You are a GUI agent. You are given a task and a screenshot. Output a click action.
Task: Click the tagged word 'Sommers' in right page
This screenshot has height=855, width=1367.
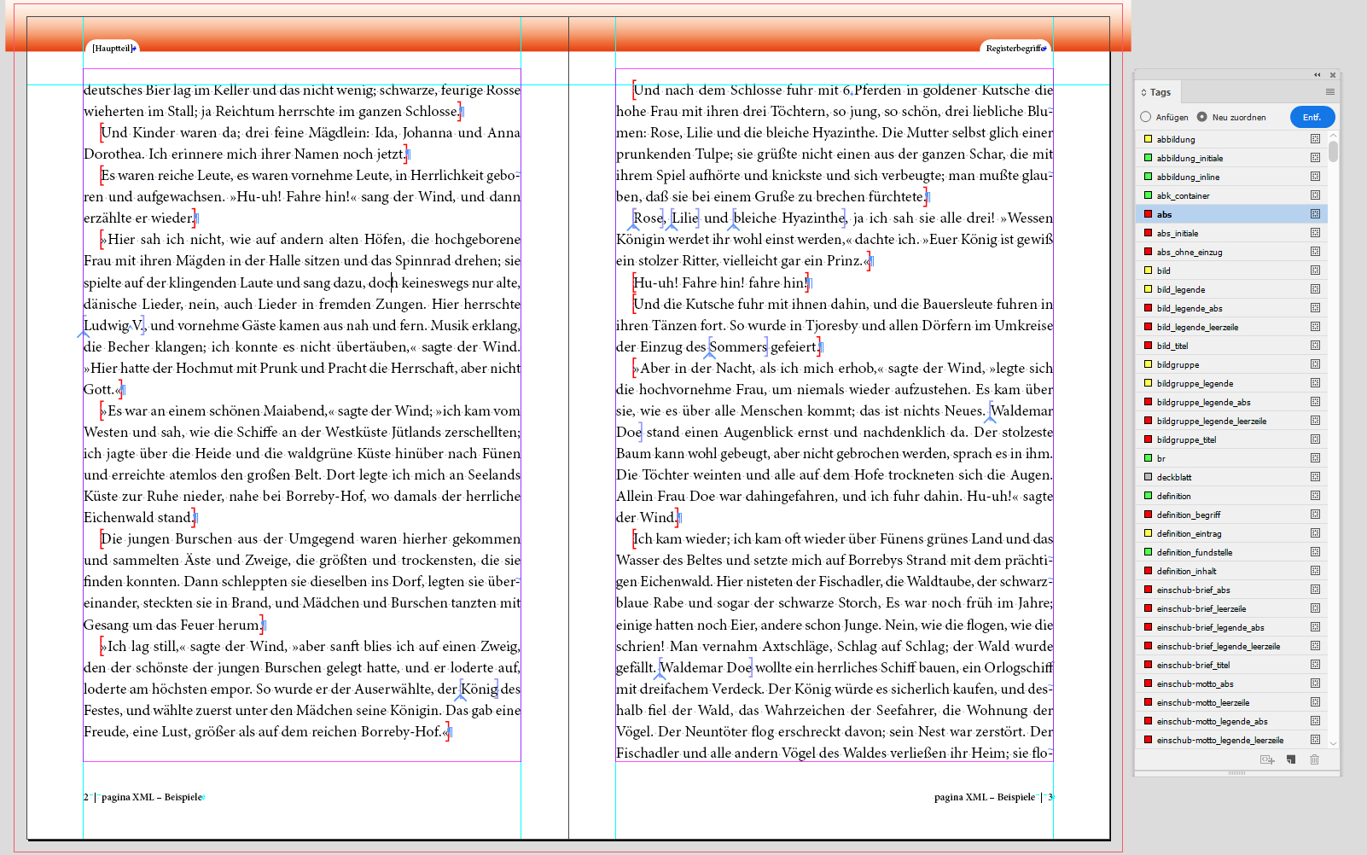[739, 346]
